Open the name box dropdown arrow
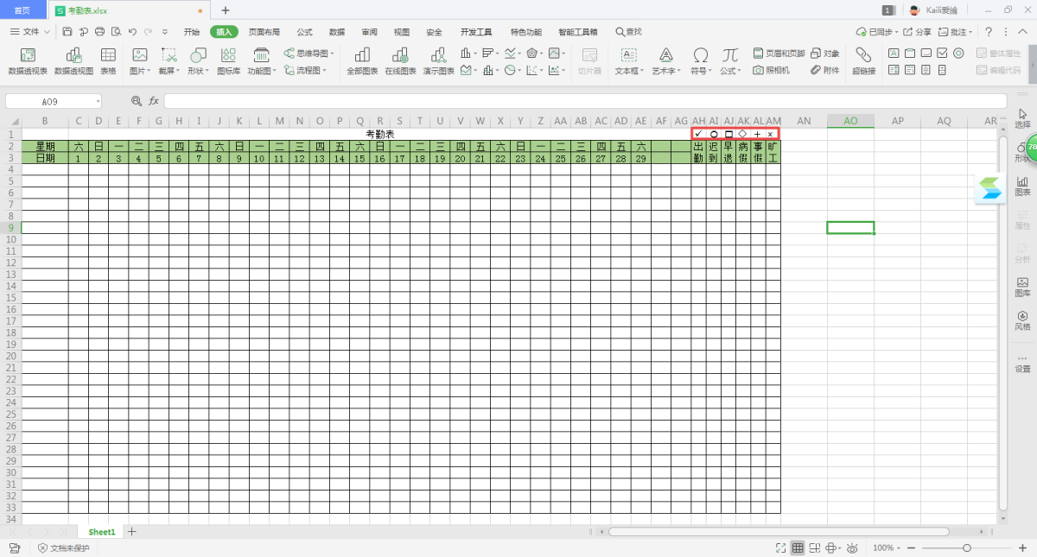The image size is (1037, 557). pyautogui.click(x=98, y=101)
